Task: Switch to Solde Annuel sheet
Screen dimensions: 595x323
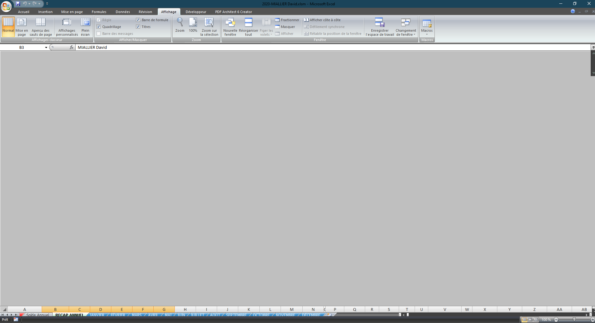Action: pyautogui.click(x=37, y=315)
